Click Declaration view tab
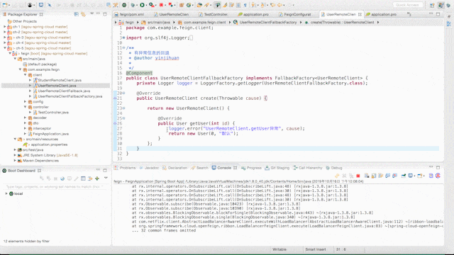 click(177, 168)
